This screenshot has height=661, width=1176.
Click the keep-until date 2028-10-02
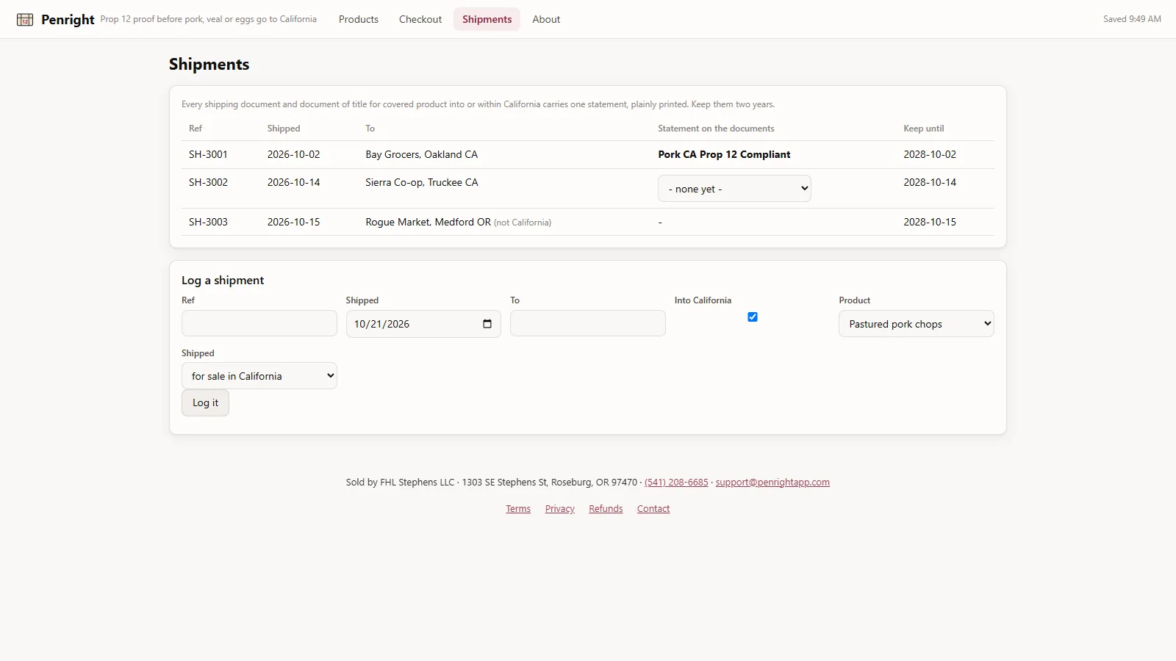(930, 154)
